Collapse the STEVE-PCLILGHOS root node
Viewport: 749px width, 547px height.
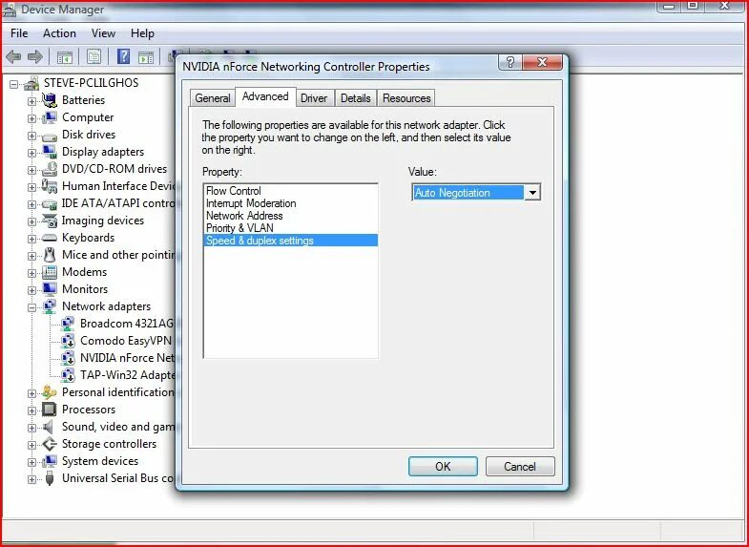coord(14,85)
